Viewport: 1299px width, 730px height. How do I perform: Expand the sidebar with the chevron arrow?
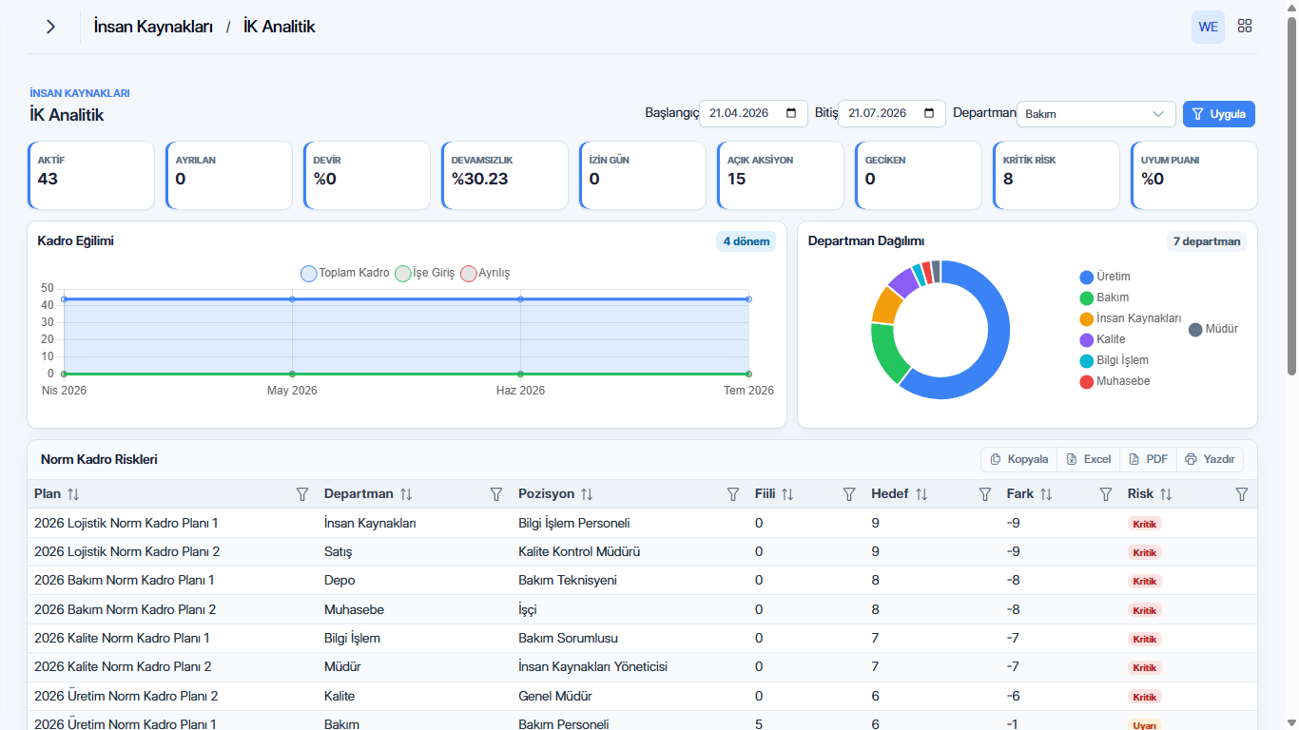[x=51, y=27]
